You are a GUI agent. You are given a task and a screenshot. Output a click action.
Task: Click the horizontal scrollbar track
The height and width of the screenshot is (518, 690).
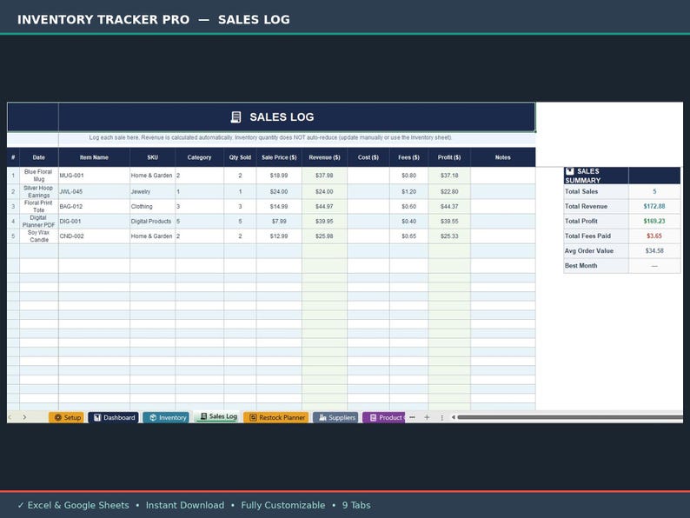click(570, 417)
